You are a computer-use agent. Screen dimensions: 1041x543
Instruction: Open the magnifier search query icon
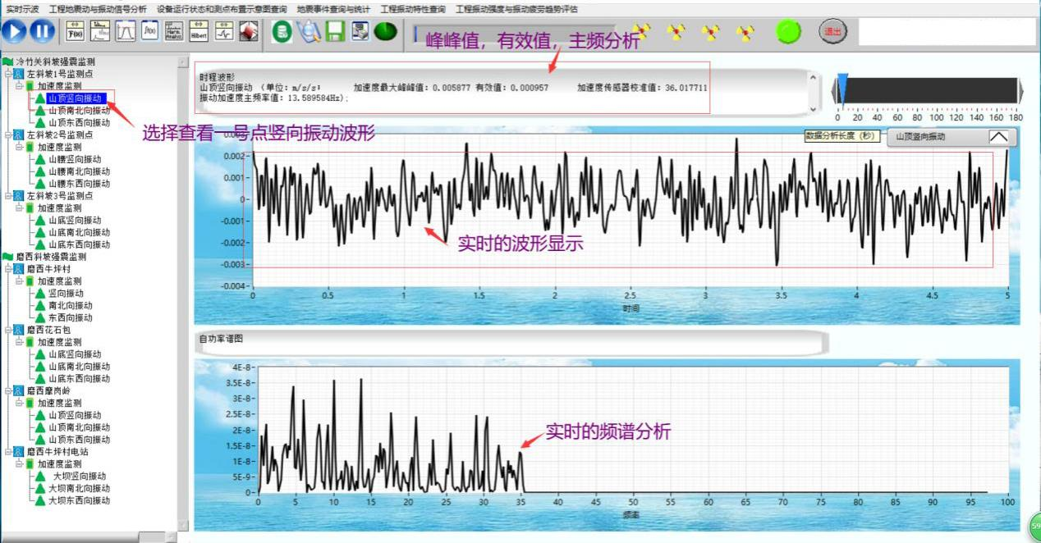click(x=308, y=32)
